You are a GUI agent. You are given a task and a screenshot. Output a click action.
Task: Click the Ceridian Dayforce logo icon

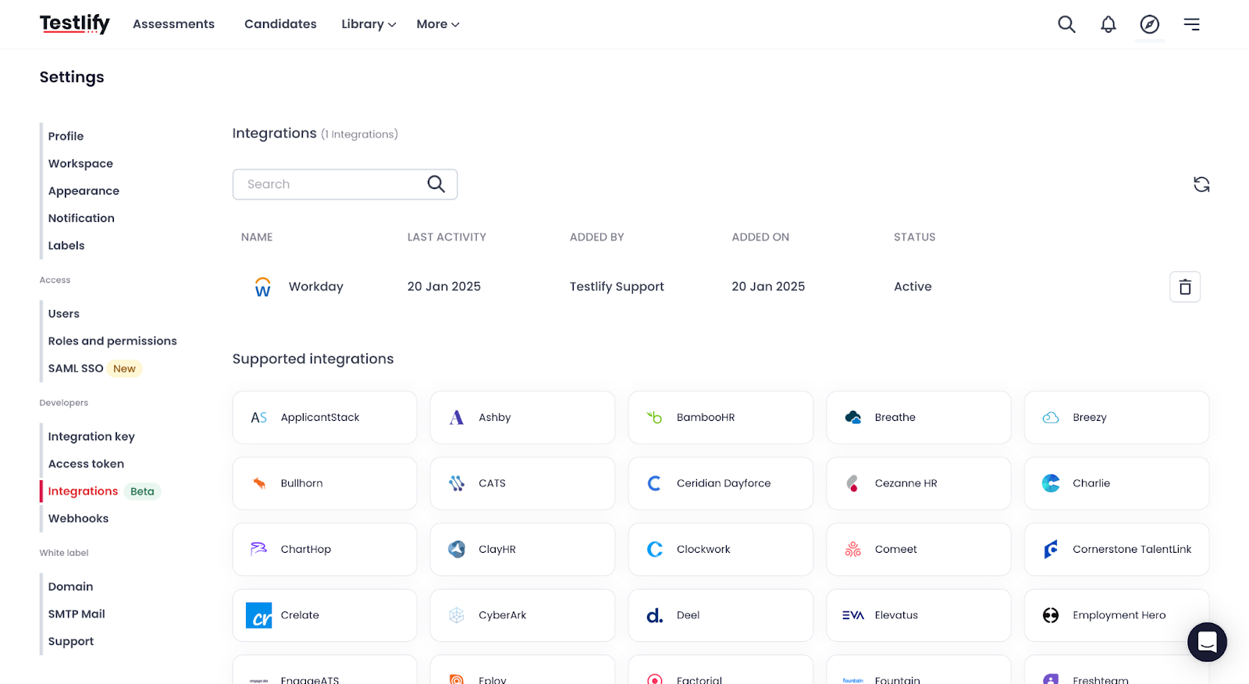(x=654, y=483)
